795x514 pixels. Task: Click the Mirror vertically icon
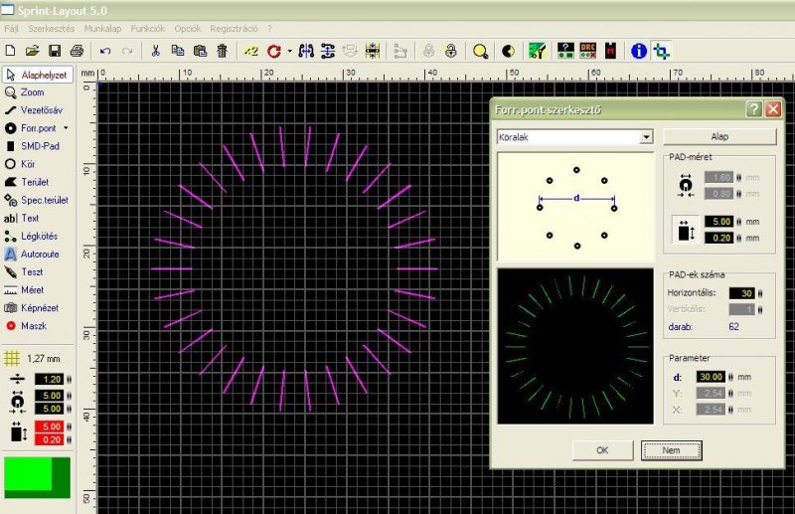click(328, 51)
